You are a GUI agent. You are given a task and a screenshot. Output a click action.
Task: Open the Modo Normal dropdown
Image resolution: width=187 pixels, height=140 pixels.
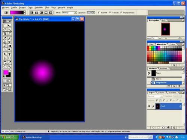tap(69, 13)
